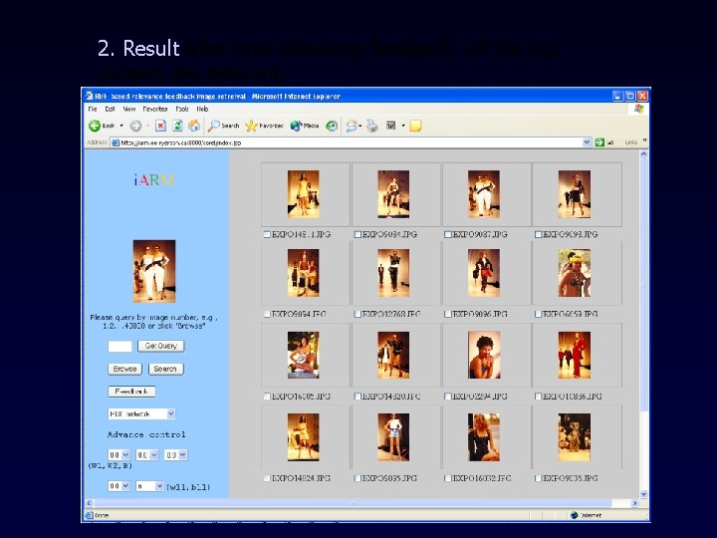
Task: Tick the EXPO12768.JPG checkbox
Action: point(358,314)
